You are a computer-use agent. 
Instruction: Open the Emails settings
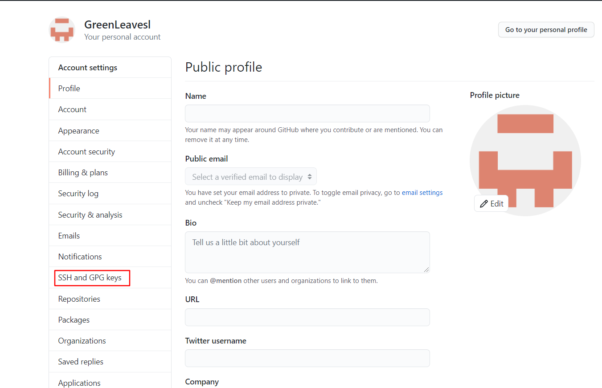pyautogui.click(x=110, y=235)
